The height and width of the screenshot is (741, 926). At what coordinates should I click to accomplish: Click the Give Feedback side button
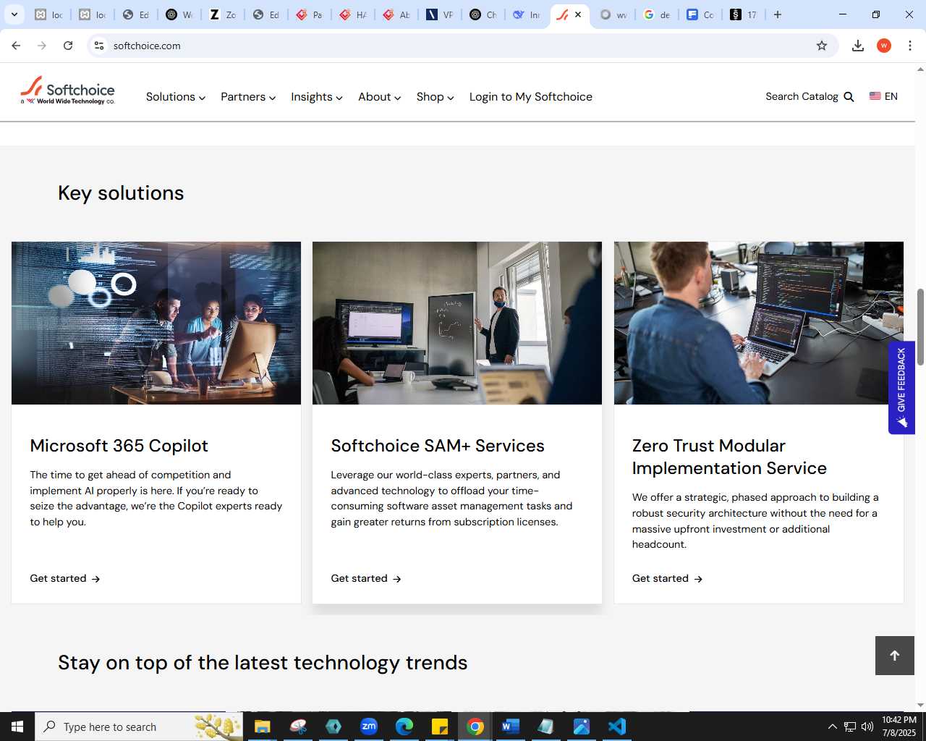[901, 387]
